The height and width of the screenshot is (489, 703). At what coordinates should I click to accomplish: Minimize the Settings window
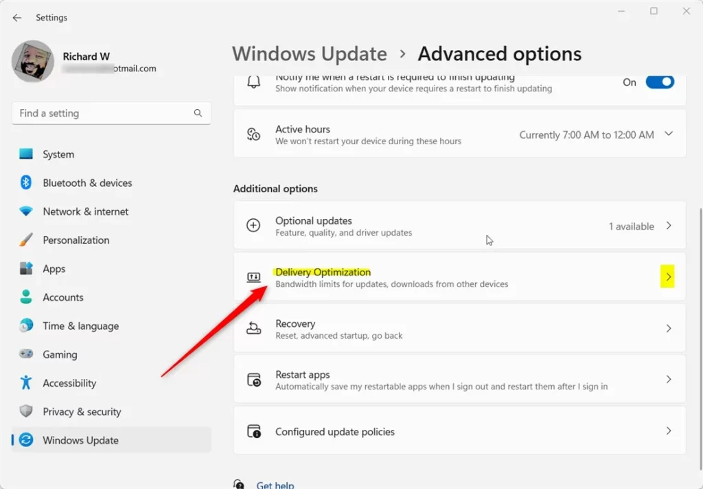621,11
